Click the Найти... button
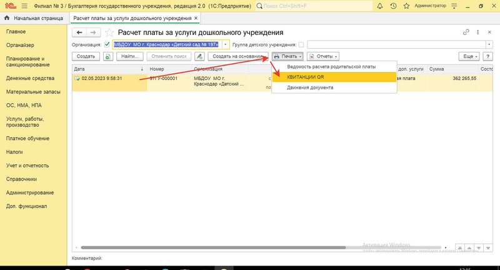 (129, 56)
